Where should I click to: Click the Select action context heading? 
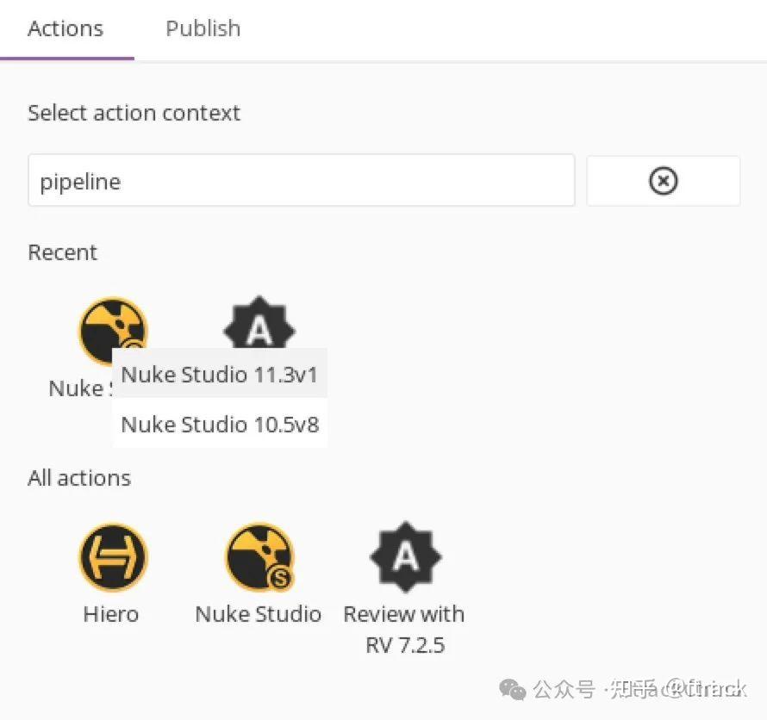134,113
